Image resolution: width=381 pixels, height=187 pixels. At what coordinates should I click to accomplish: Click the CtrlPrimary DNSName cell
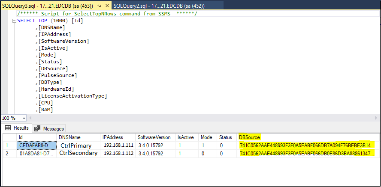pos(76,145)
